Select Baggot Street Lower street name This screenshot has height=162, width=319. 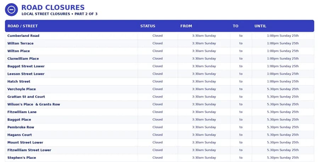26,66
